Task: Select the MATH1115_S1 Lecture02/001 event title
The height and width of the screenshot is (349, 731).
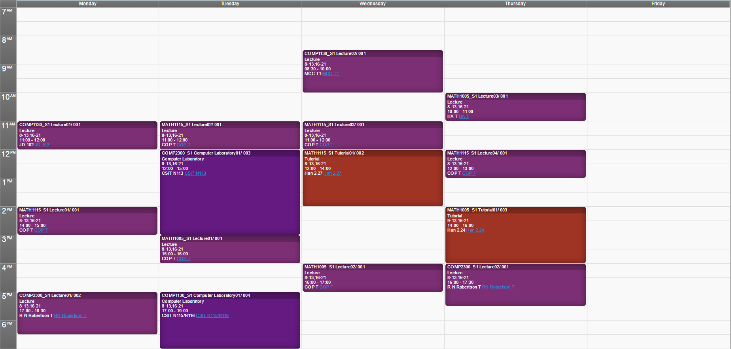Action: tap(191, 125)
